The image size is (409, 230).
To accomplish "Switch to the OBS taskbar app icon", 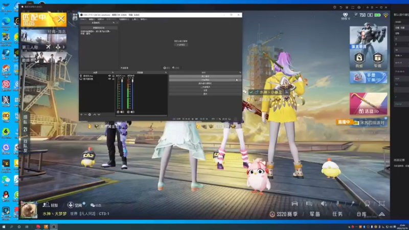I will pyautogui.click(x=54, y=227).
